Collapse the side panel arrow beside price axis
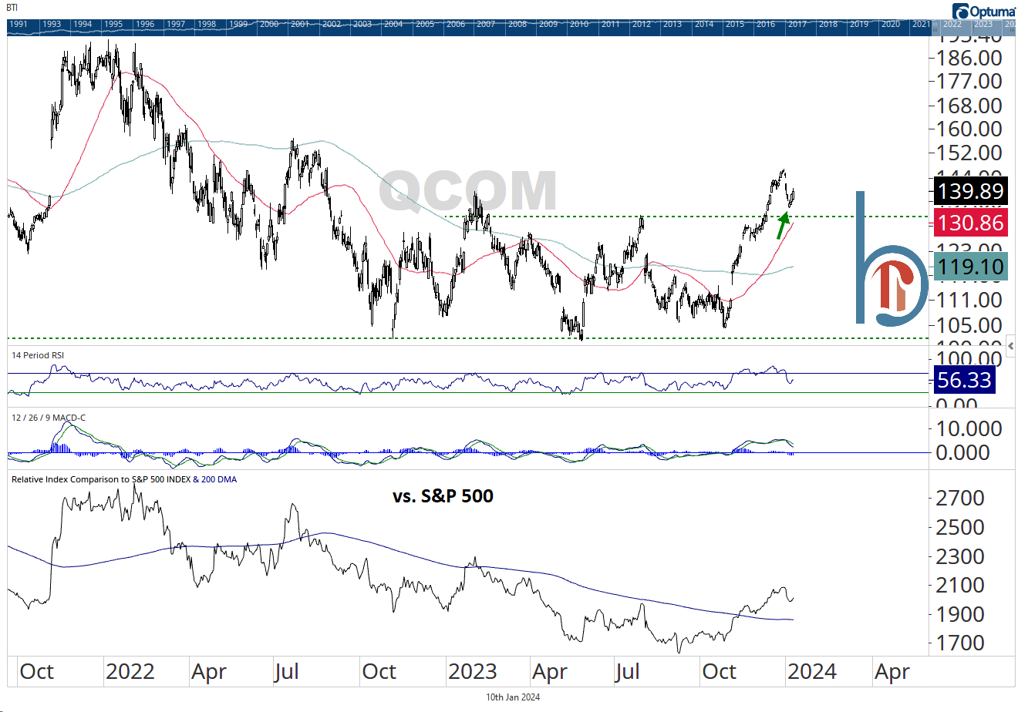The width and height of the screenshot is (1018, 712). click(1011, 347)
